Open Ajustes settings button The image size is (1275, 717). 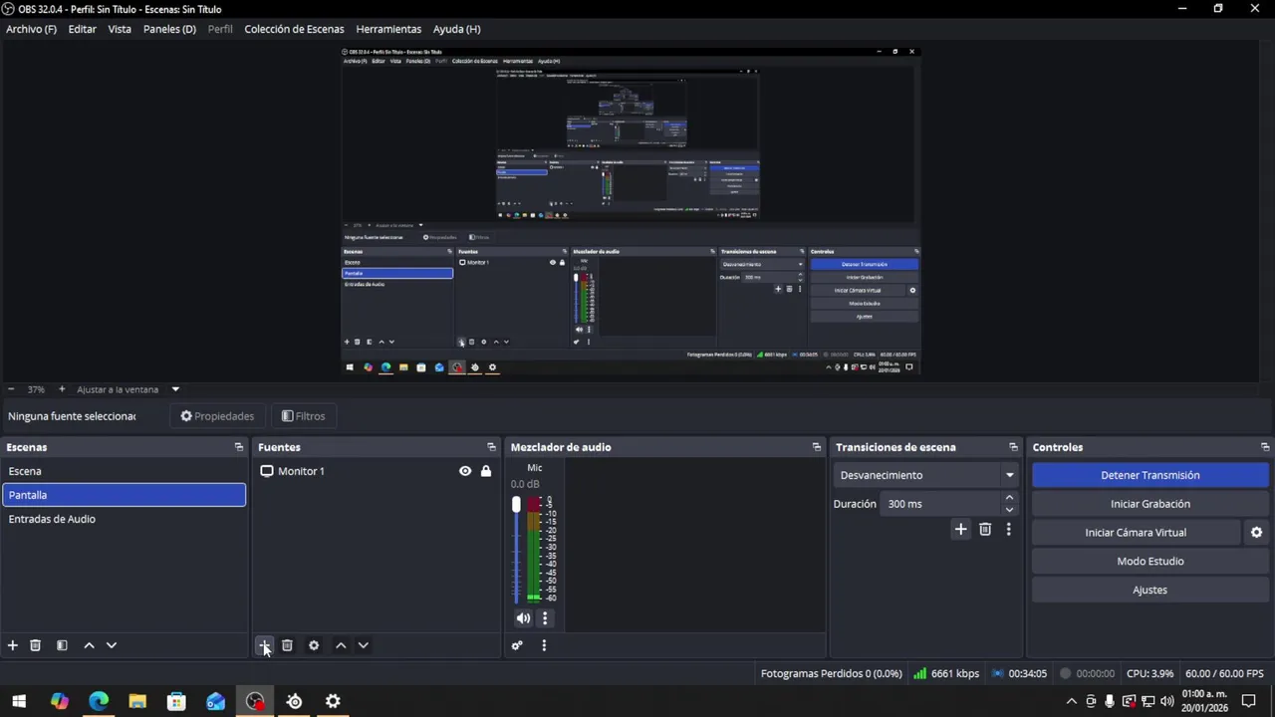pos(1149,590)
